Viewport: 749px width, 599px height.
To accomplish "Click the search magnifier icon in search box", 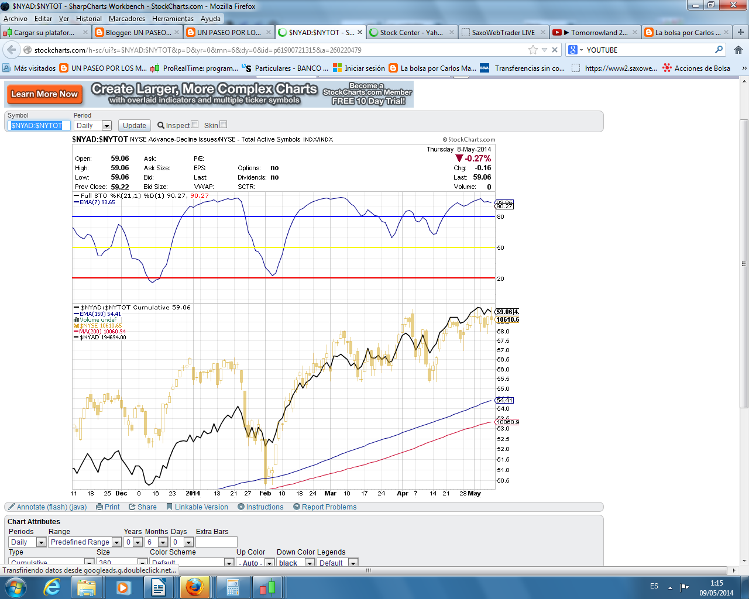I will (719, 50).
